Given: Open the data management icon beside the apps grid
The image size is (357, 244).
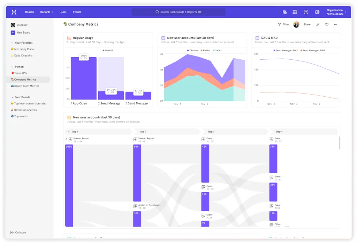Looking at the screenshot, I should pyautogui.click(x=284, y=12).
